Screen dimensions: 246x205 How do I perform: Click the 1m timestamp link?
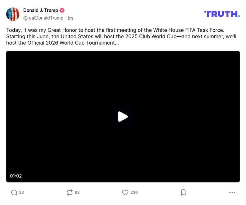pos(70,18)
